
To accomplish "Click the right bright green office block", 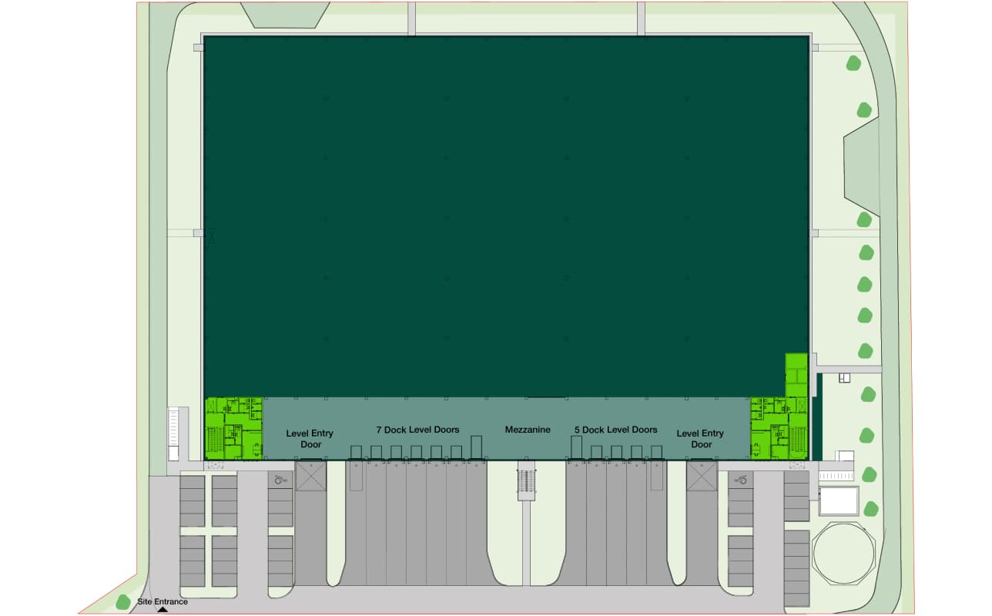I will (779, 429).
